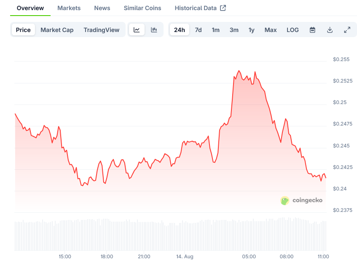Switch to the line chart view icon
This screenshot has width=357, height=265.
[137, 30]
